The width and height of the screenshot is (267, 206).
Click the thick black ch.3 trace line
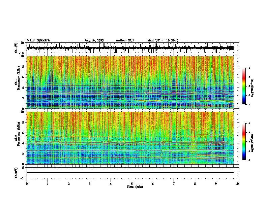tap(130, 172)
